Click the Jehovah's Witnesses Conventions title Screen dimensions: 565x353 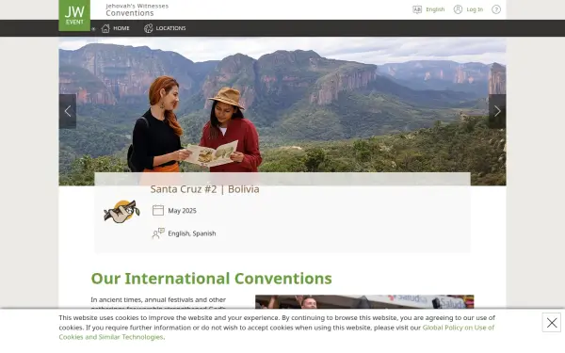click(137, 9)
